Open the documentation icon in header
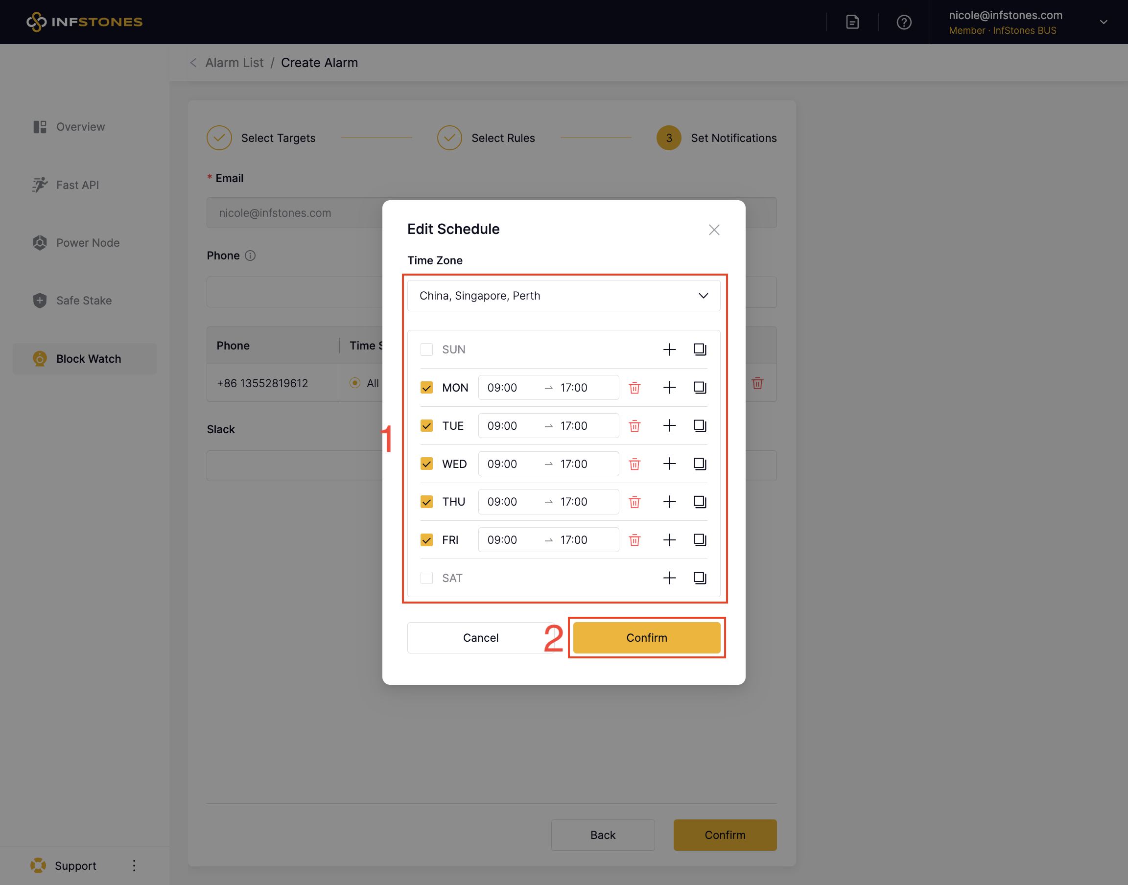This screenshot has height=885, width=1128. (852, 23)
